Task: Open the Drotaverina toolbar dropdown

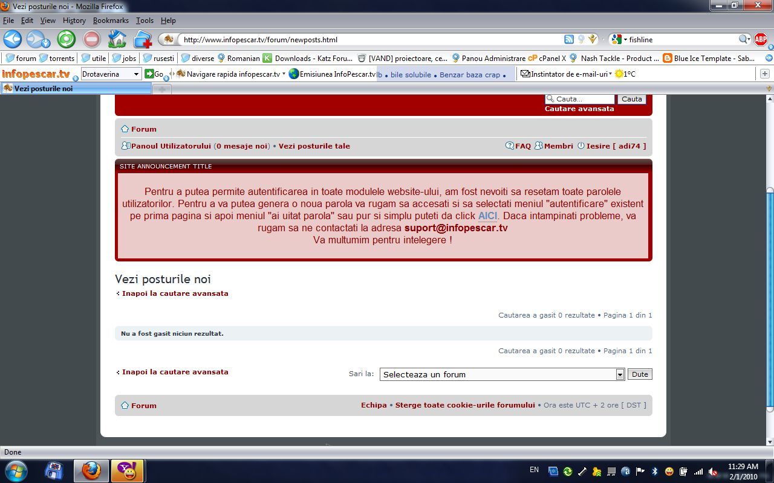Action: click(x=136, y=74)
